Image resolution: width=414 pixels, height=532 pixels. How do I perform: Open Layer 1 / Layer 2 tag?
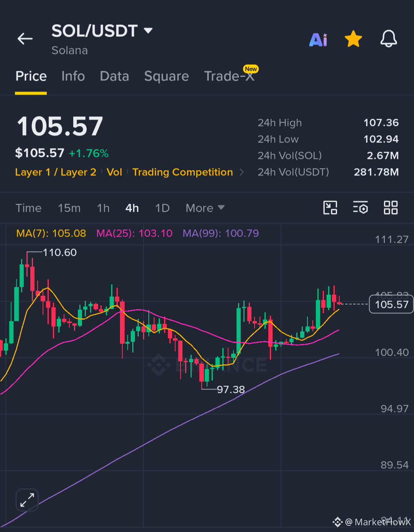tap(56, 172)
